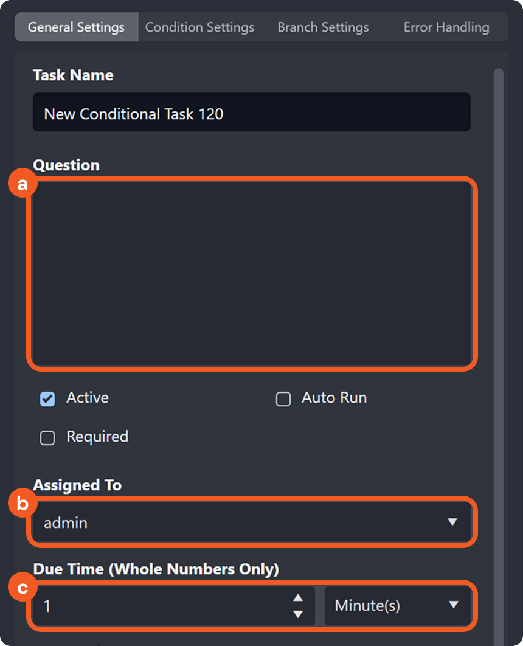Select the New Conditional Task 120 text

pyautogui.click(x=133, y=113)
